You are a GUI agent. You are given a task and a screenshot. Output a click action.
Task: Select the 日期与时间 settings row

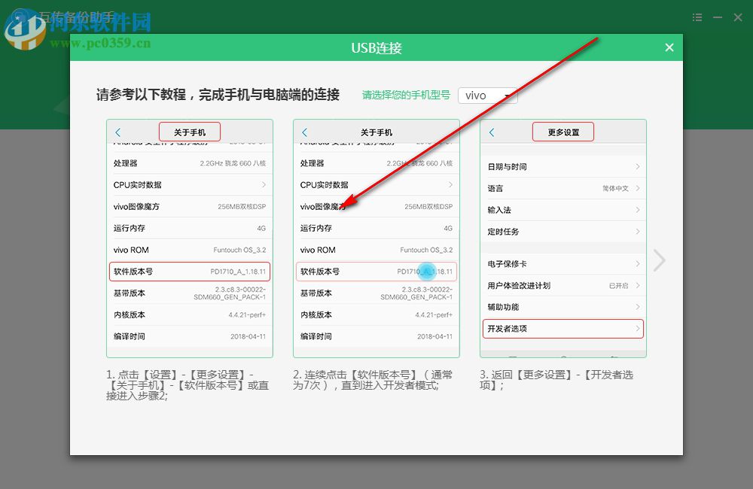click(563, 166)
